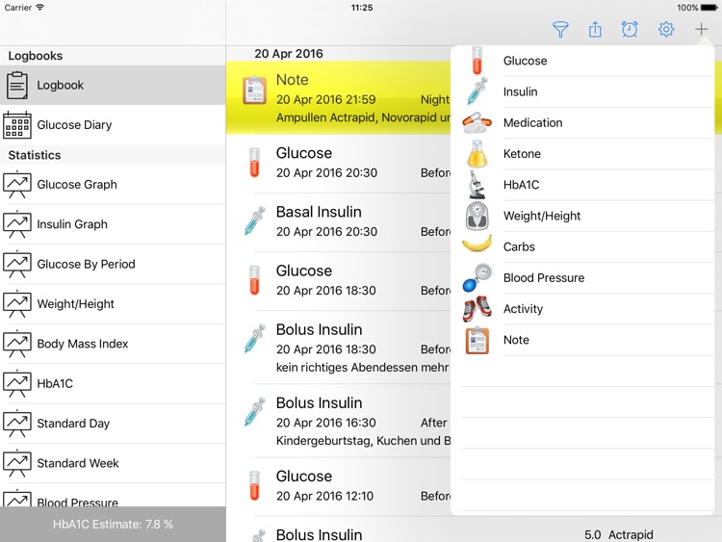This screenshot has width=722, height=542.
Task: Tap the share/export icon
Action: point(595,30)
